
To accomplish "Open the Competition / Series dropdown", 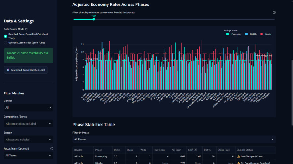I will tap(28, 123).
